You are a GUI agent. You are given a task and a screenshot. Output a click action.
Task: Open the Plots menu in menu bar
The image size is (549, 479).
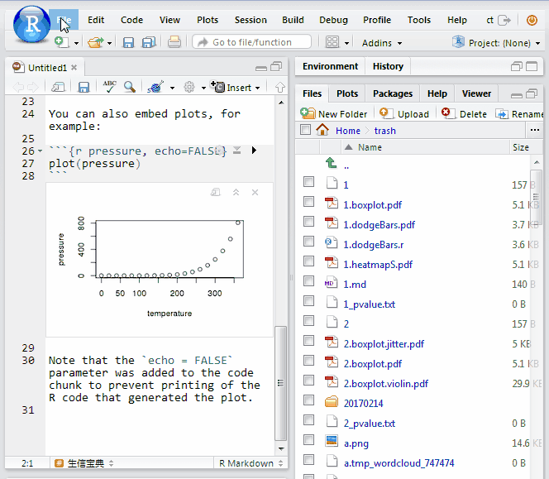click(208, 20)
